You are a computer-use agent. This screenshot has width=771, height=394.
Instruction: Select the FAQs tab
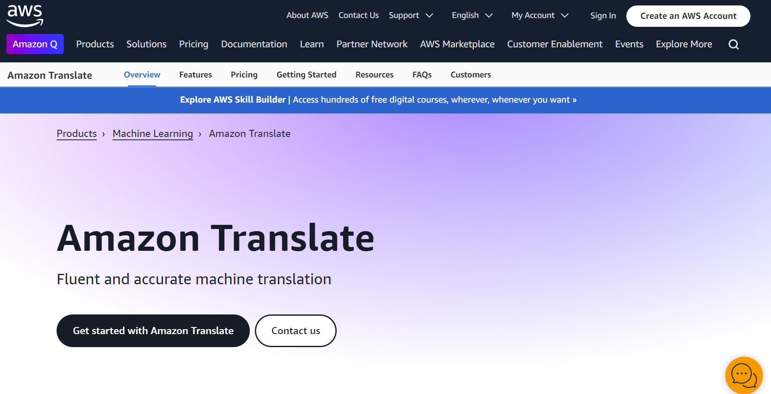click(422, 75)
